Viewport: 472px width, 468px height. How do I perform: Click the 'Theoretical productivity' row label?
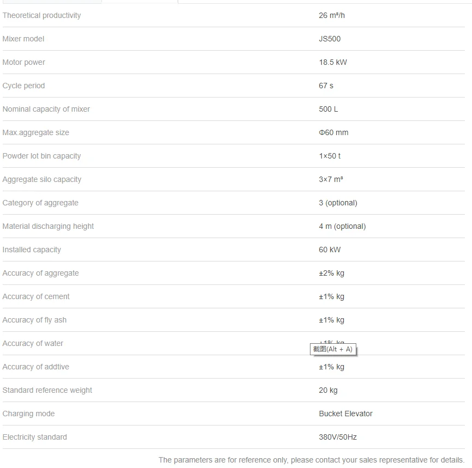pyautogui.click(x=41, y=15)
